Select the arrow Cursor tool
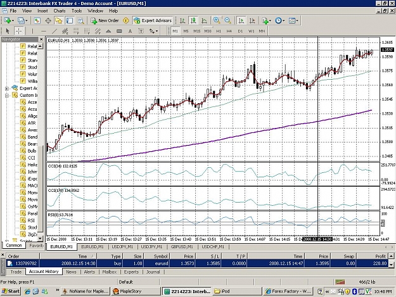 point(8,31)
